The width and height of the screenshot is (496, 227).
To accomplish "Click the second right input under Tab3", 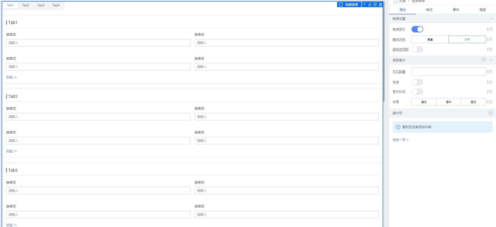I will click(286, 215).
